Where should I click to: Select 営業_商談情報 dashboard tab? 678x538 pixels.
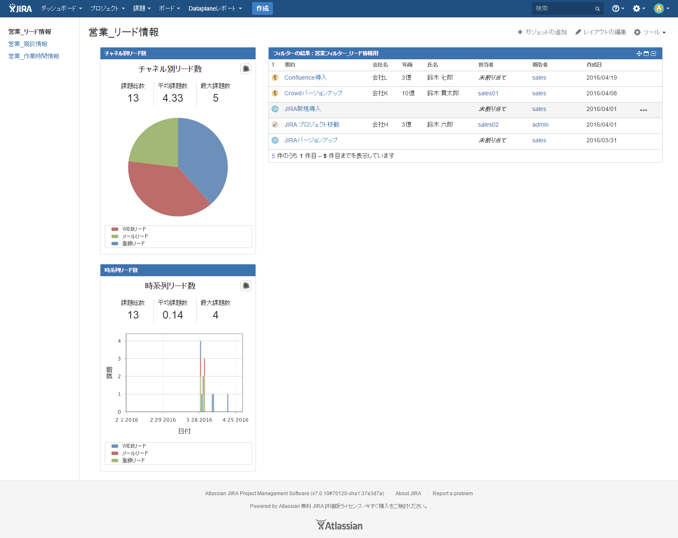(x=28, y=44)
